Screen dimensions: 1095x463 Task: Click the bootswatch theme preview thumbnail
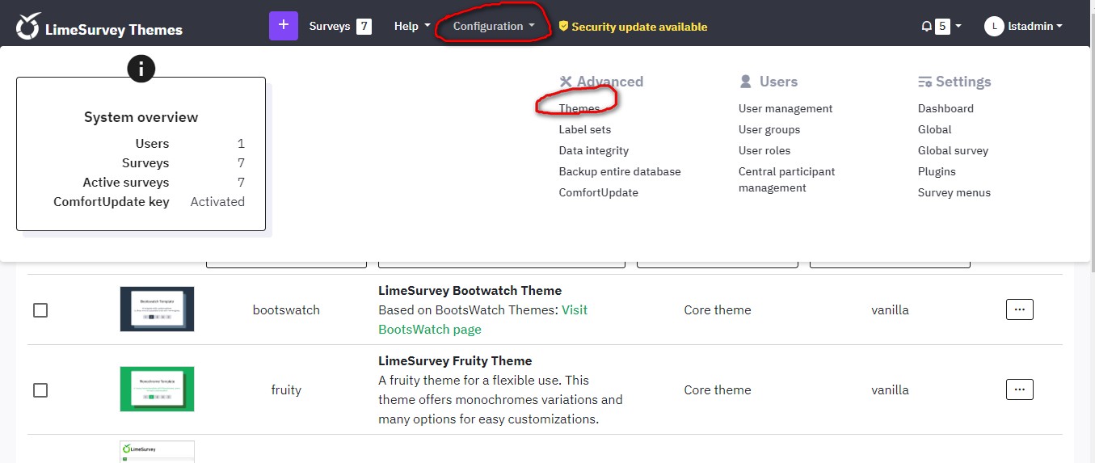point(157,309)
